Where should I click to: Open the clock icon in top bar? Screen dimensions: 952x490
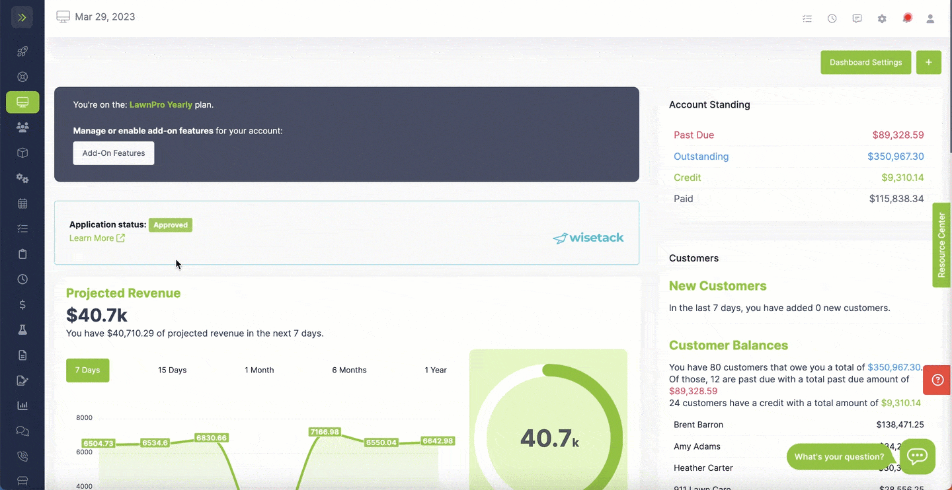point(832,18)
